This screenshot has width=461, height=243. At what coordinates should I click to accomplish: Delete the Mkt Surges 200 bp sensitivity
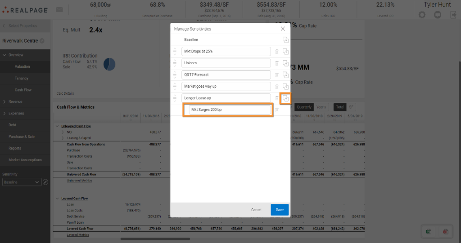coord(277,110)
